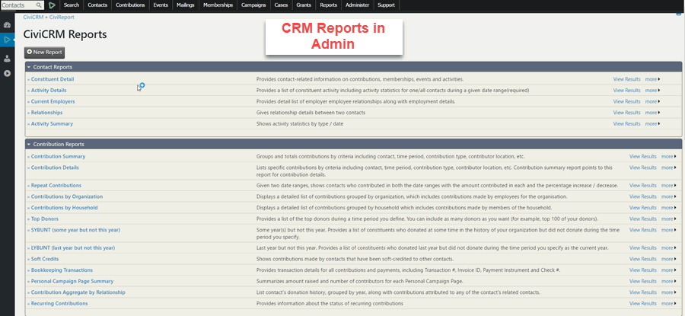Open the Current Employers report

click(53, 101)
